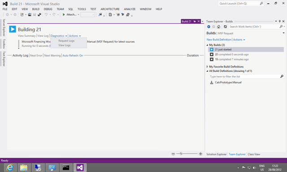The height and width of the screenshot is (172, 287).
Task: Open the Actions dropdown under Building 21
Action: (75, 36)
